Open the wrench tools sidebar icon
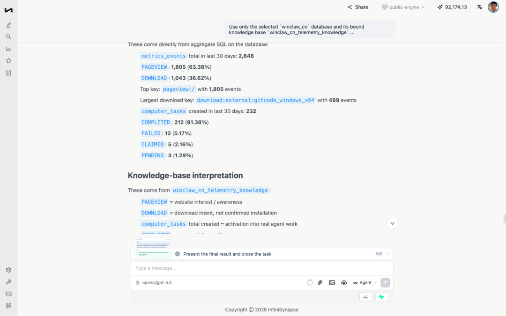Image resolution: width=506 pixels, height=316 pixels. pos(9,282)
